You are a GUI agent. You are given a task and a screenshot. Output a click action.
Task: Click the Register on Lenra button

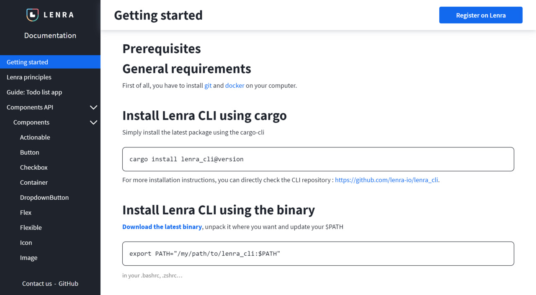point(481,15)
